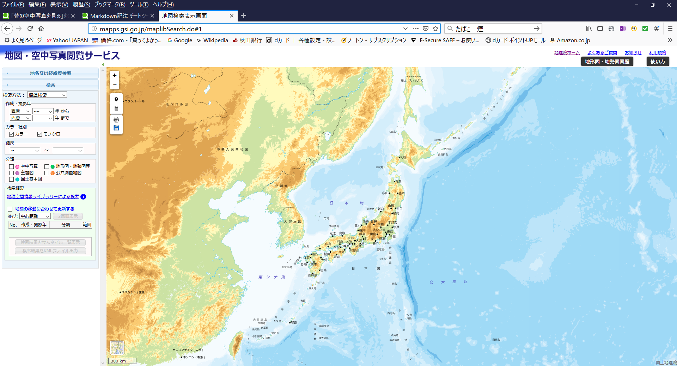677x366 pixels.
Task: Reload the current page
Action: pyautogui.click(x=30, y=29)
